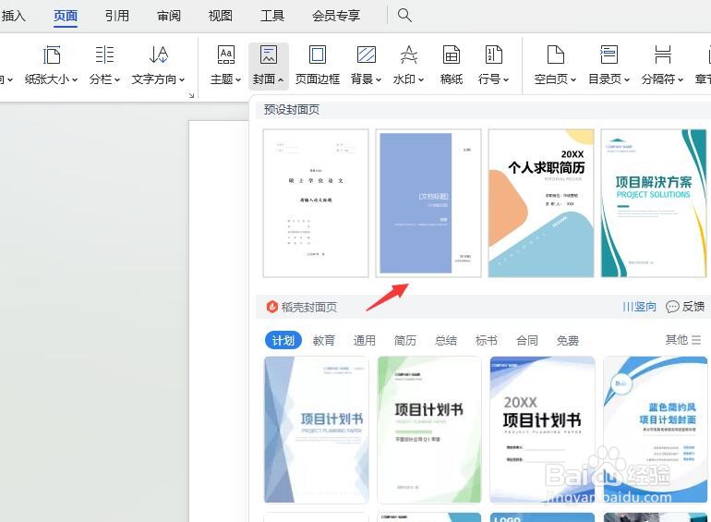Click the search magnifier icon

404,16
